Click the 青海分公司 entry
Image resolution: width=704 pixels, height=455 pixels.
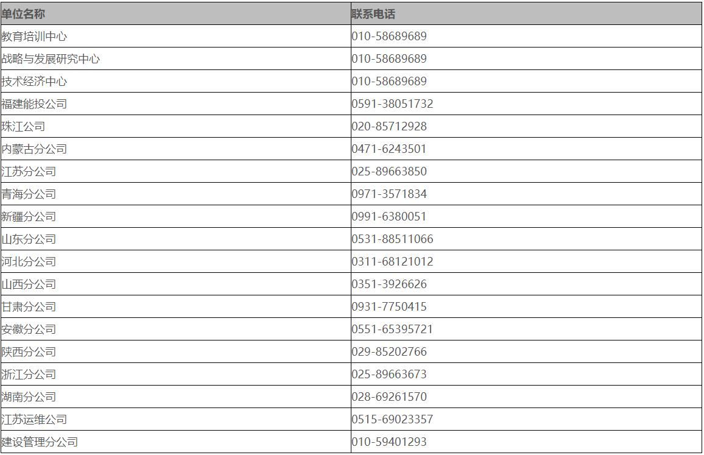click(x=29, y=194)
